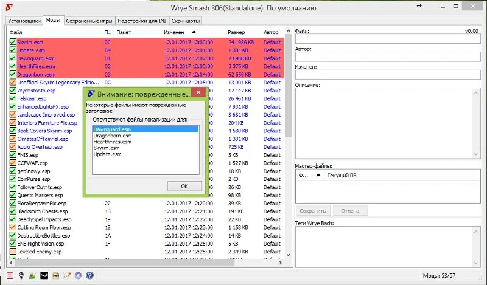The width and height of the screenshot is (487, 285).
Task: Enable the Leveled Enemy.esp checkbox
Action: coord(13,251)
